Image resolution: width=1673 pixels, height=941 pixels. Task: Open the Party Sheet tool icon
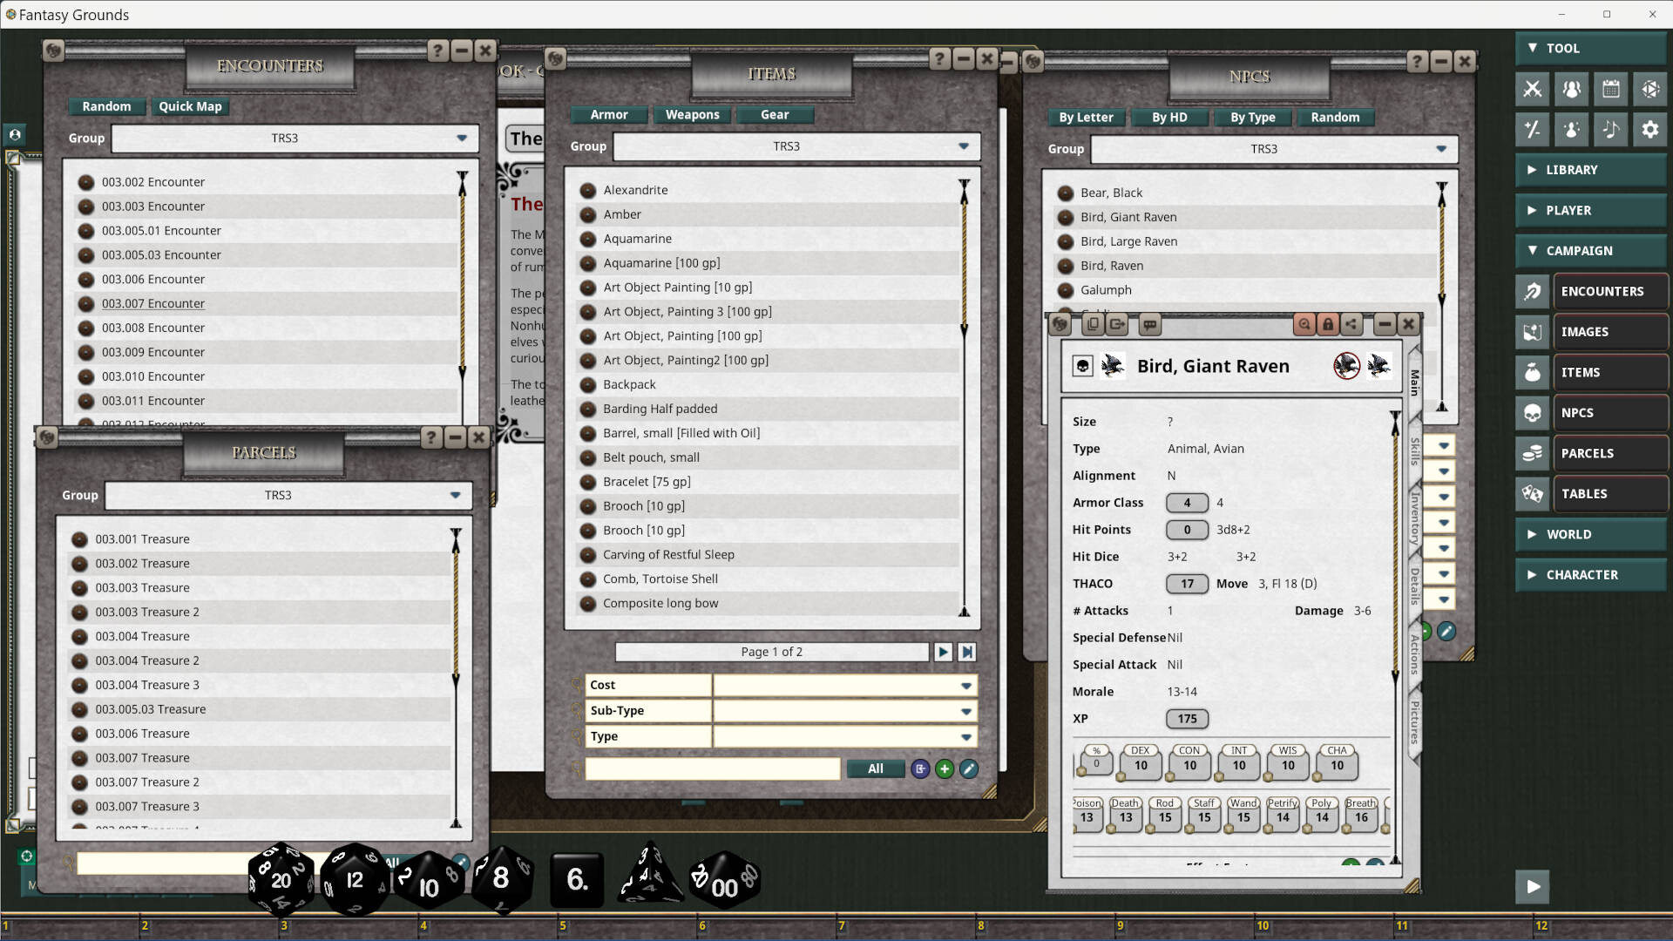[1572, 89]
